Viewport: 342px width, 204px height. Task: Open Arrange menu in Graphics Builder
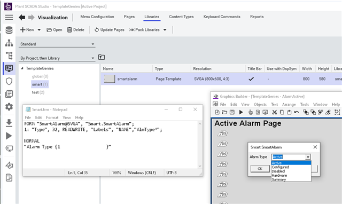coord(289,104)
